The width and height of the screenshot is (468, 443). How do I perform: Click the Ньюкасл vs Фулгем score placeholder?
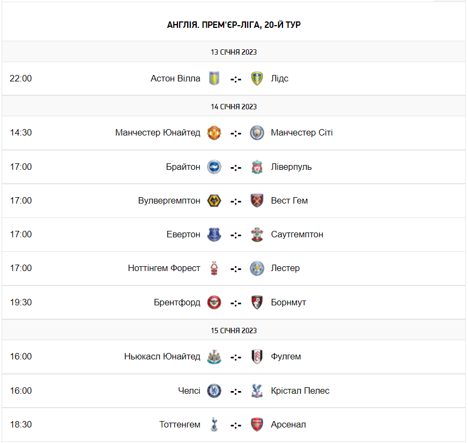tap(236, 357)
